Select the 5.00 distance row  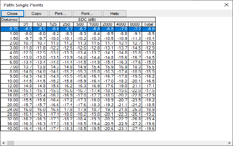coord(78,58)
